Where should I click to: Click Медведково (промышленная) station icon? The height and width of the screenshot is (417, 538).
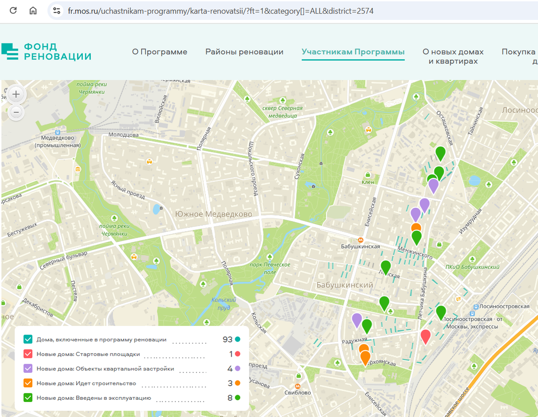(58, 132)
